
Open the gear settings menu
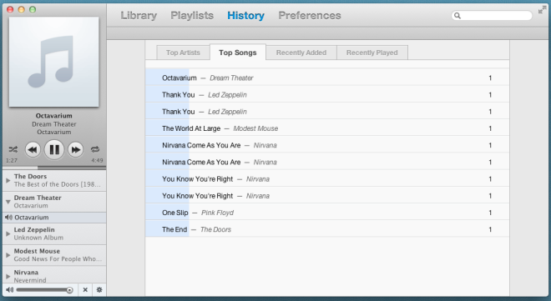[x=99, y=290]
